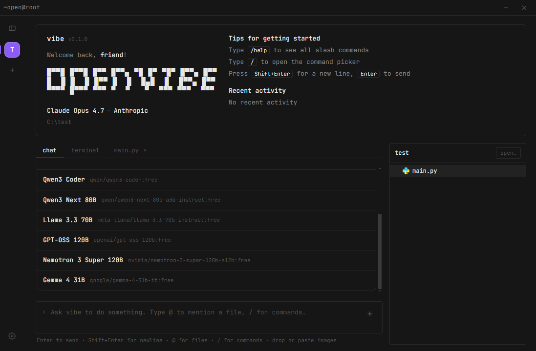Screen dimensions: 536x351
Task: Choose the Qwen3 Coder model
Action: coord(207,180)
